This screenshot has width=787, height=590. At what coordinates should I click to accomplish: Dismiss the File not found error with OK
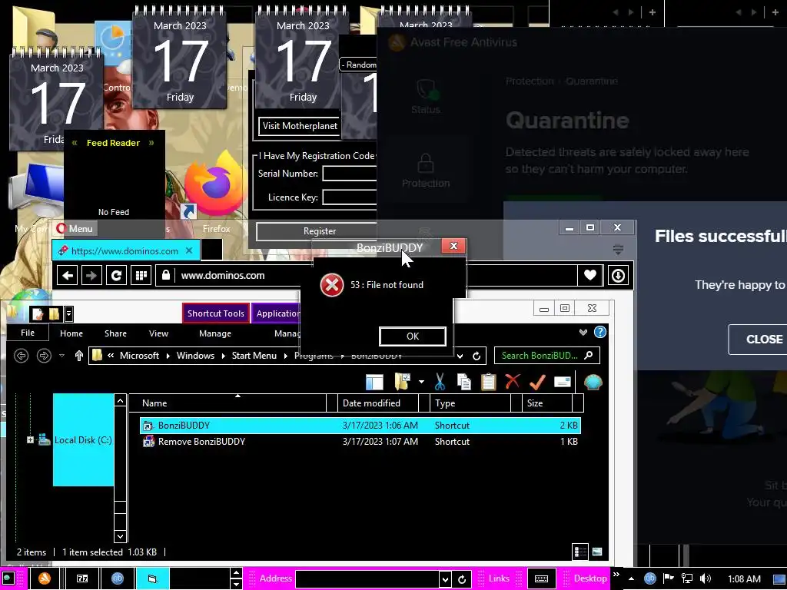pos(412,336)
